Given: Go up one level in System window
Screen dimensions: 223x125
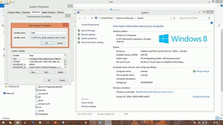Looking at the screenshot, I should (x=92, y=18).
